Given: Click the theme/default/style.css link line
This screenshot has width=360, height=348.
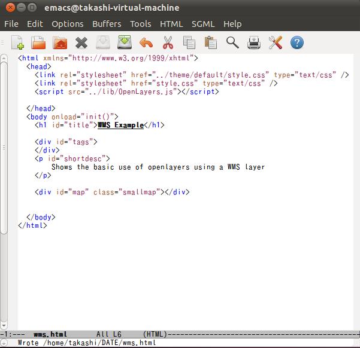Looking at the screenshot, I should point(192,75).
